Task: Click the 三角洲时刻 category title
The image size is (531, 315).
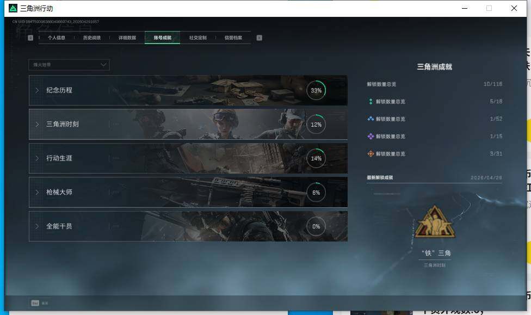Action: (x=63, y=124)
